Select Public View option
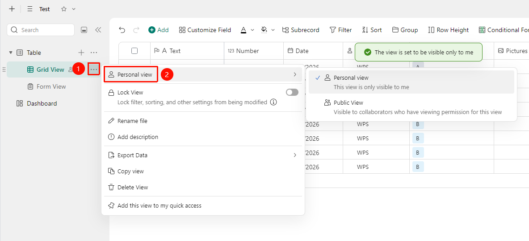Viewport: 529px width, 241px height. pyautogui.click(x=411, y=107)
